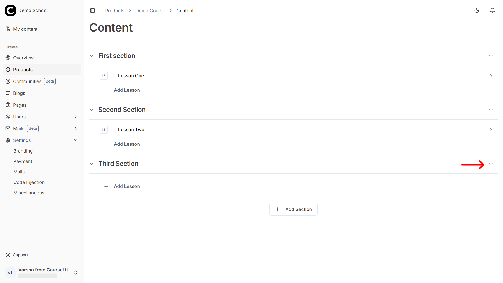This screenshot has width=503, height=283.
Task: Open Branding under Settings
Action: click(x=23, y=151)
